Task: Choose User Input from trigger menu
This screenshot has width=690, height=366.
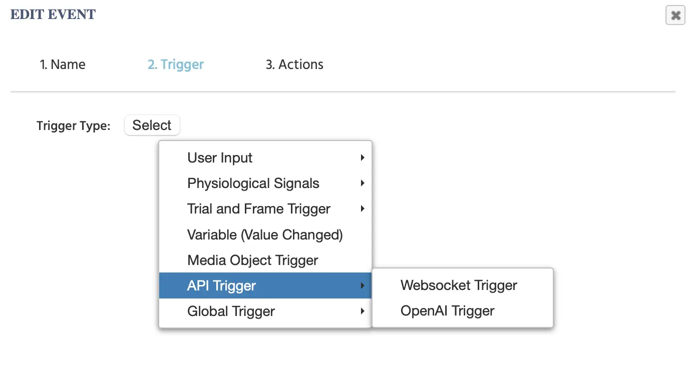Action: pyautogui.click(x=220, y=158)
